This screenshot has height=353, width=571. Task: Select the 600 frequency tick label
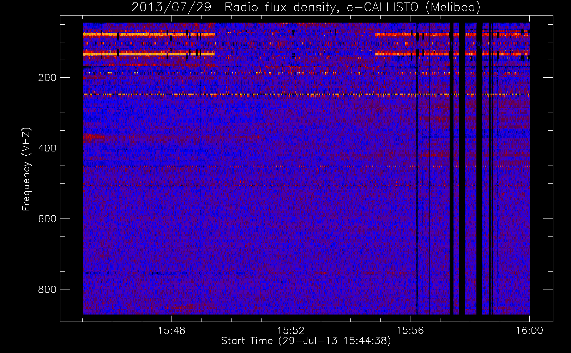pos(47,219)
